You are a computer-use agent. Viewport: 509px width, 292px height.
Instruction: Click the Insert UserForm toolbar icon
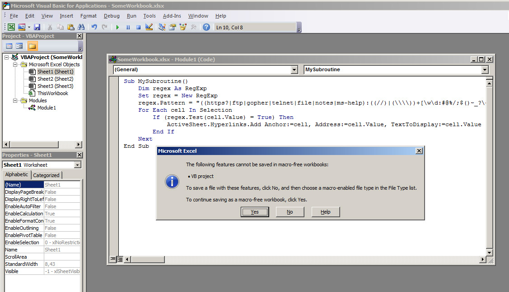point(22,27)
